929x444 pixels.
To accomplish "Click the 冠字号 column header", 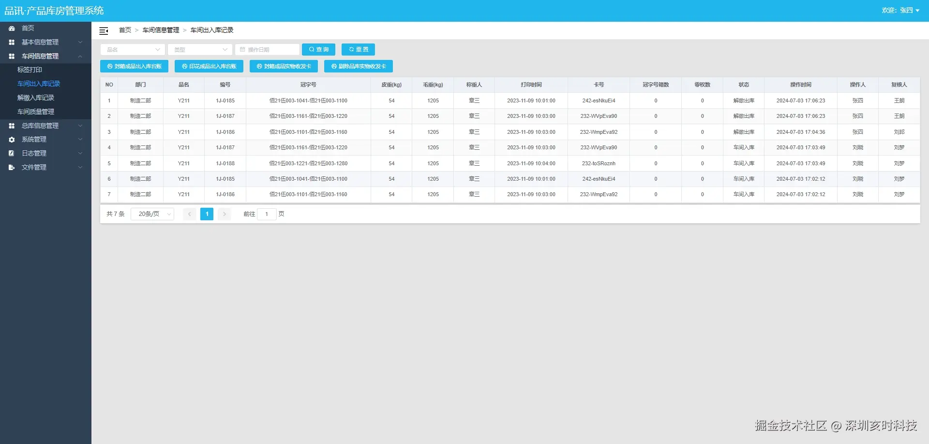I will click(308, 85).
